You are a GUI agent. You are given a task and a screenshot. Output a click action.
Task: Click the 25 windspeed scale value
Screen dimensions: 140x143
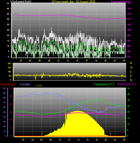pyautogui.click(x=8, y=30)
